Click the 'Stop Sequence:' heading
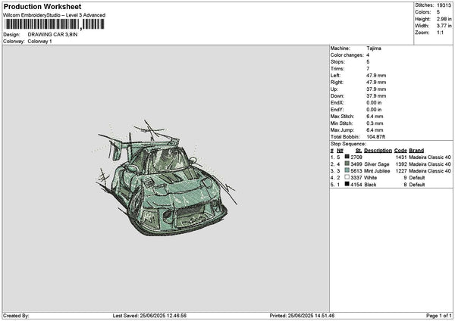Viewport: 455px width, 321px height. click(x=348, y=144)
